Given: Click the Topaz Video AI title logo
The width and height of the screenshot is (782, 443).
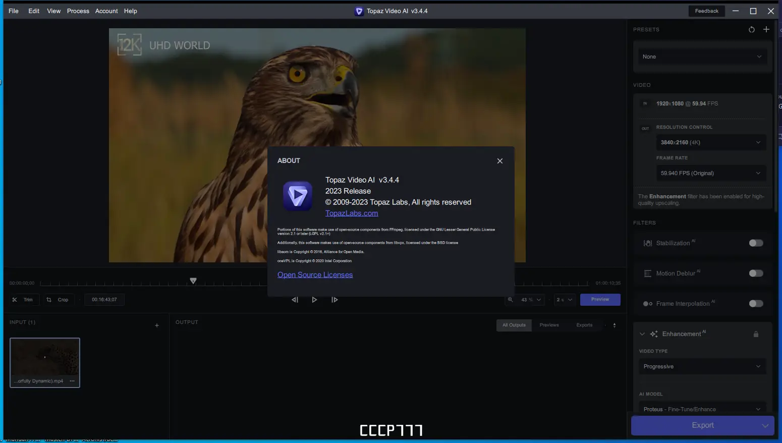Looking at the screenshot, I should (359, 11).
